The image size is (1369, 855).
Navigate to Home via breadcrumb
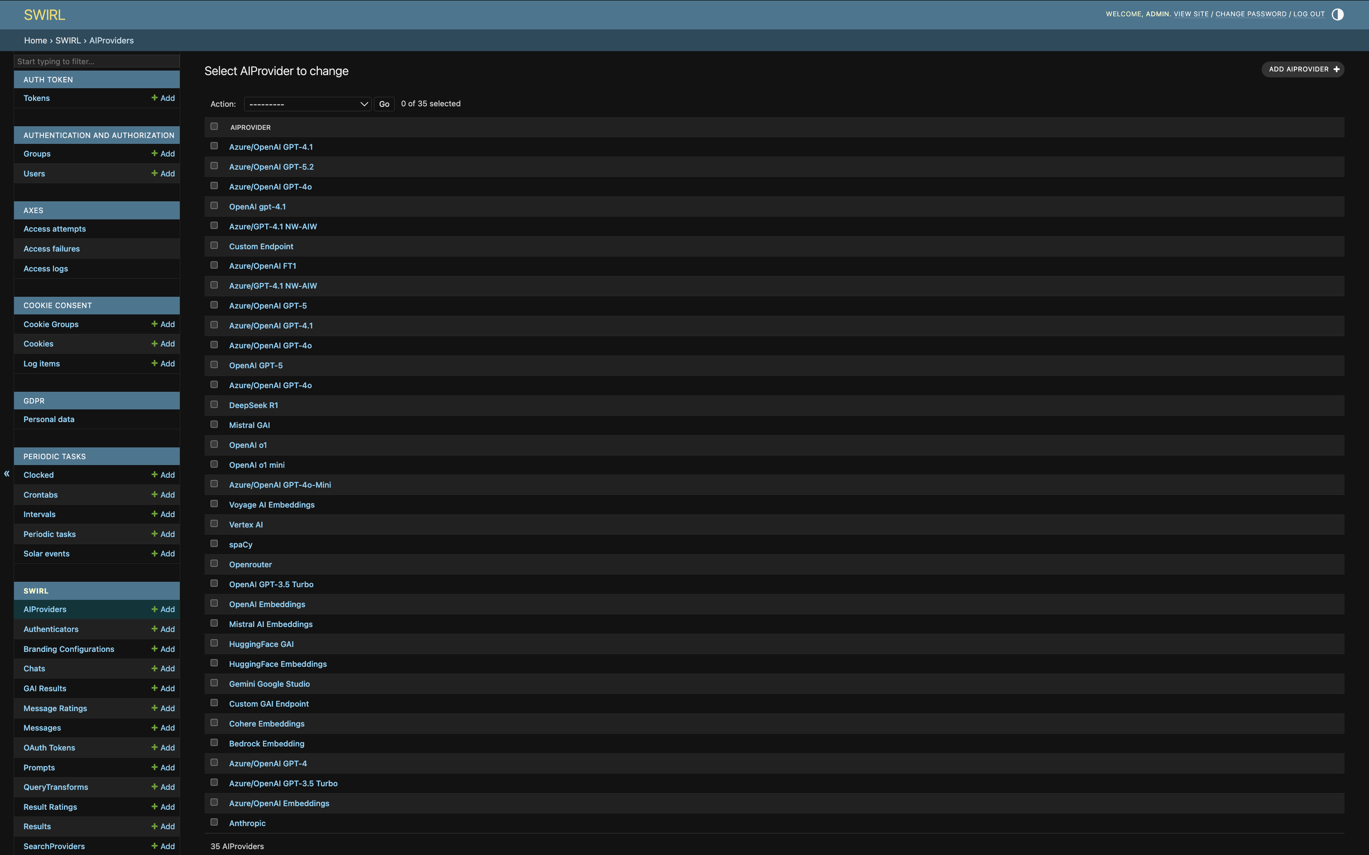35,40
